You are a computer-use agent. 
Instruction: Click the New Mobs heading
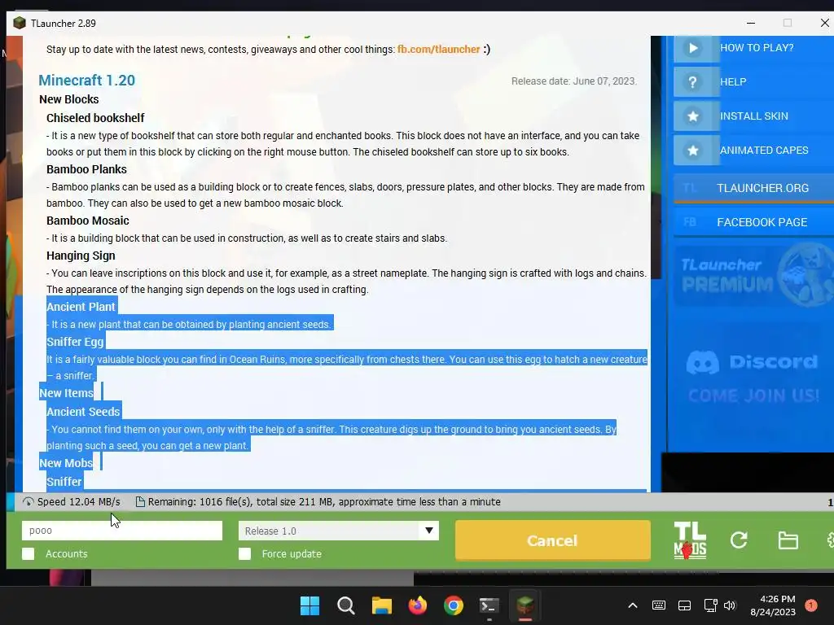(x=65, y=463)
